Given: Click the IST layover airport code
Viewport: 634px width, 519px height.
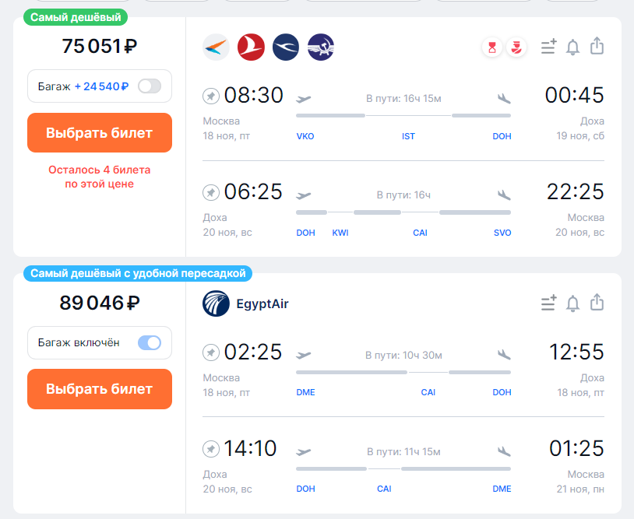Looking at the screenshot, I should point(408,136).
